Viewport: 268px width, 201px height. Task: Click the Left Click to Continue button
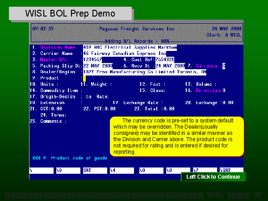pos(213,177)
